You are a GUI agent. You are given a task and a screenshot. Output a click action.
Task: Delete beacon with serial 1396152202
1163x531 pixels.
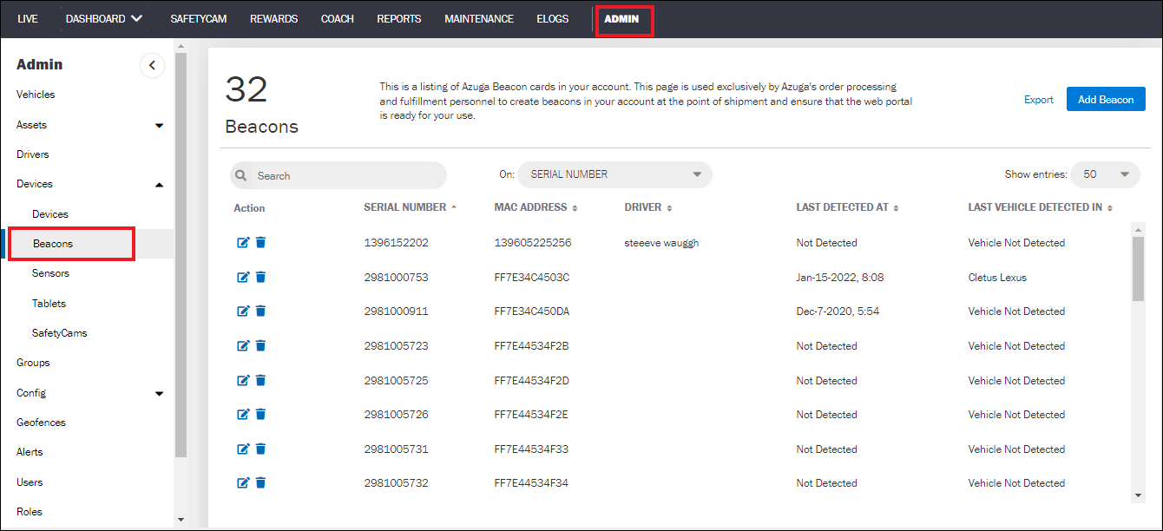(260, 243)
